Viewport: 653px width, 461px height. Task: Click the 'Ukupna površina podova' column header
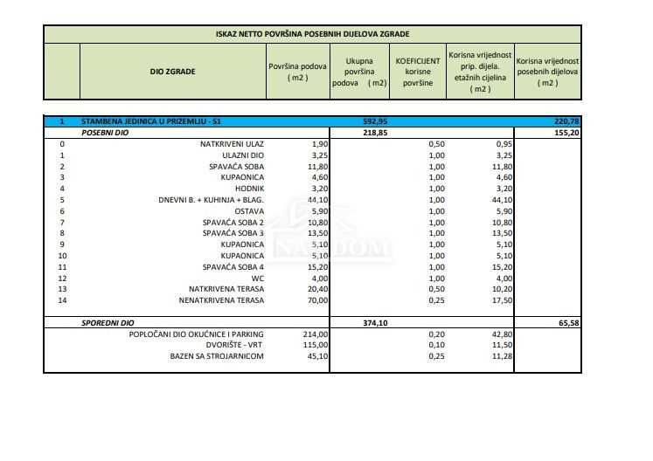click(x=359, y=72)
